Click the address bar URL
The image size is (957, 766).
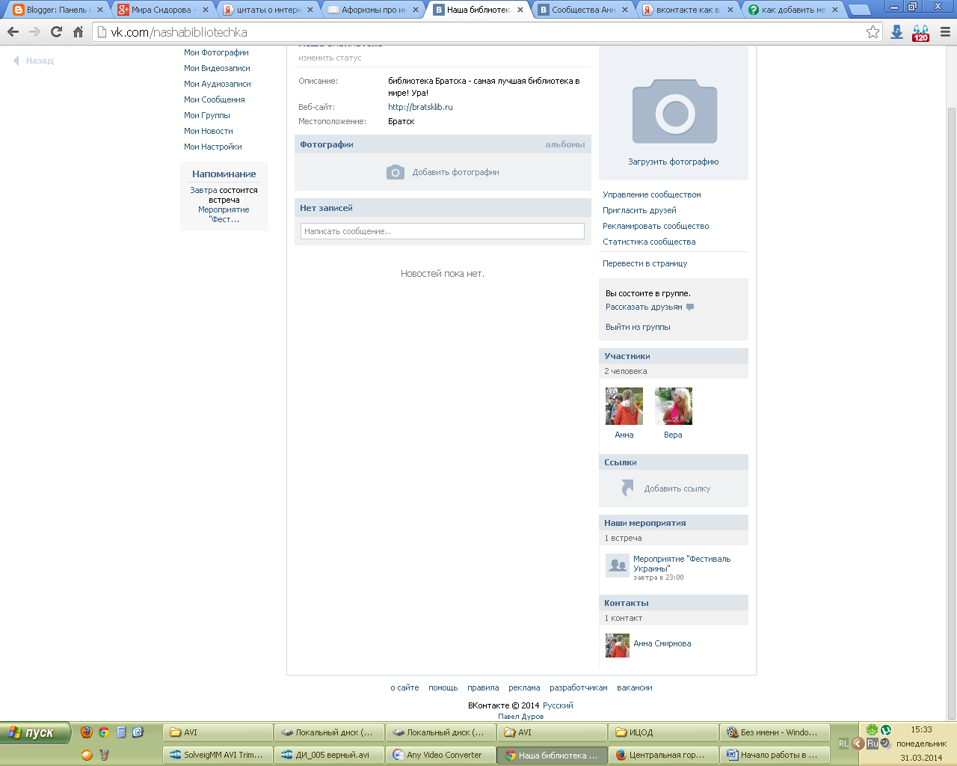coord(179,32)
